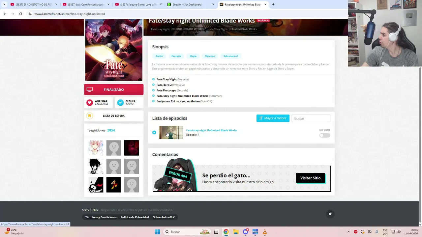Click the bookmark Lista de espera icon
The image size is (422, 237).
point(89,116)
